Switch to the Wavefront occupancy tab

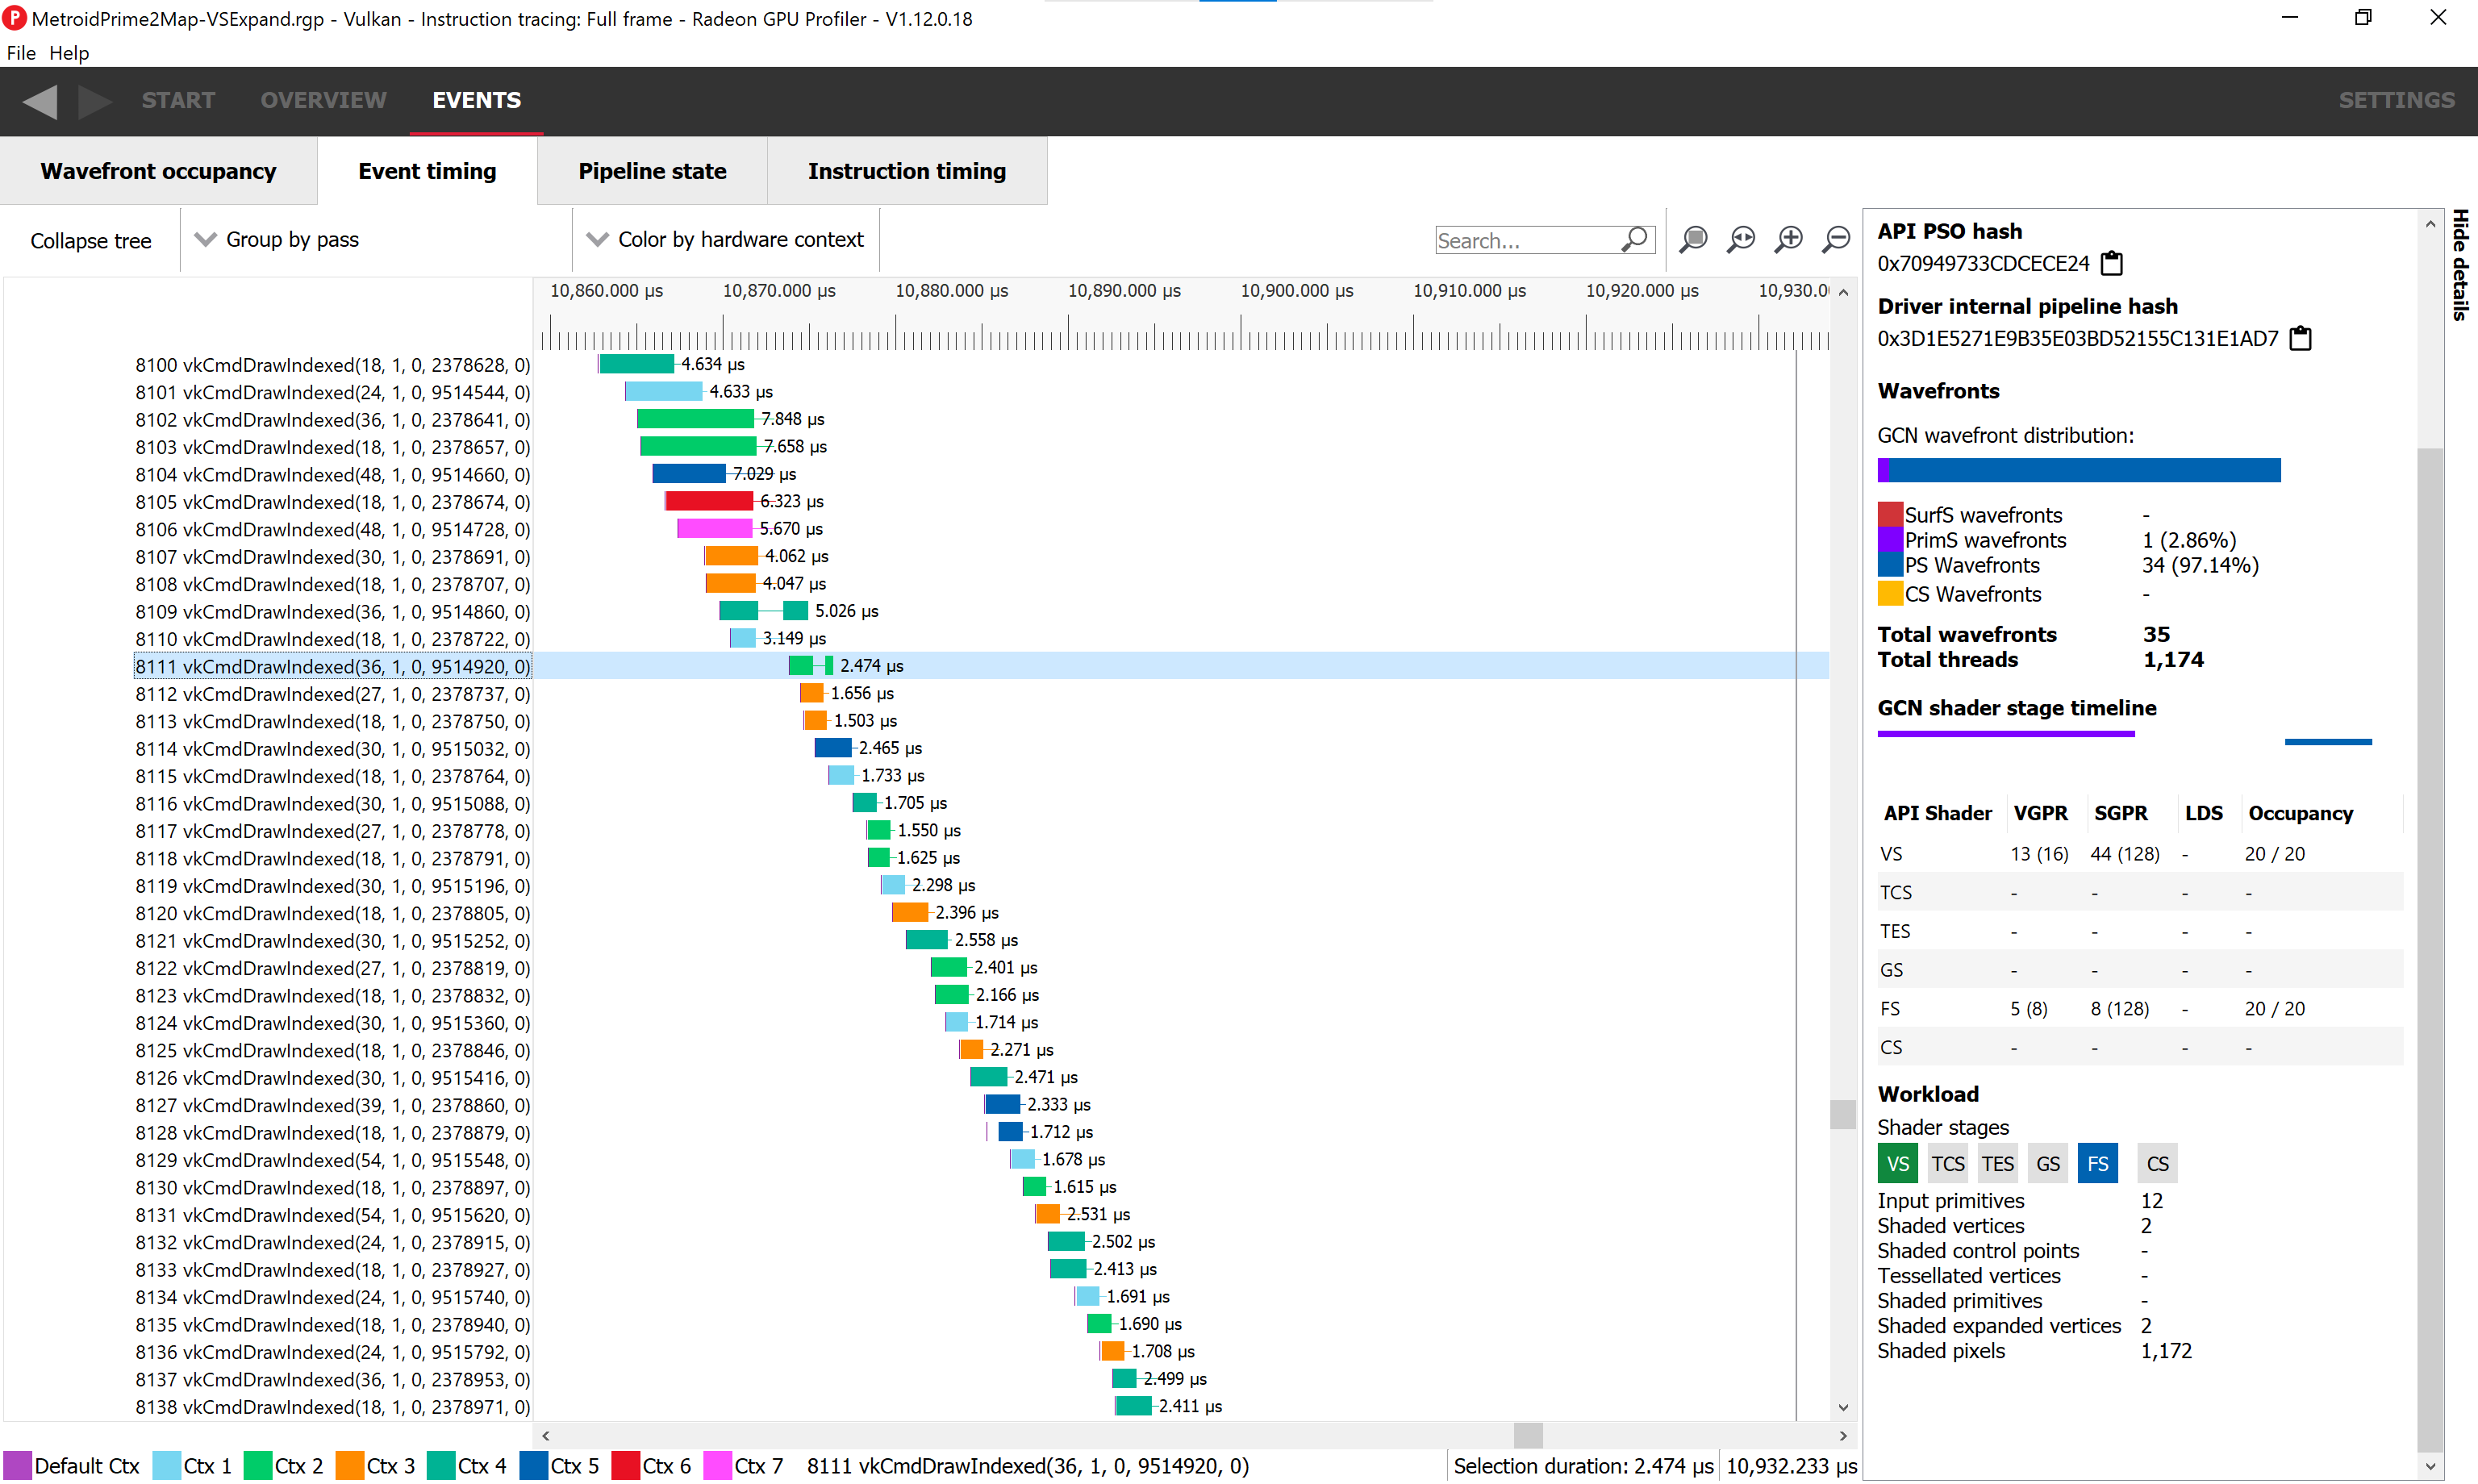click(x=158, y=171)
